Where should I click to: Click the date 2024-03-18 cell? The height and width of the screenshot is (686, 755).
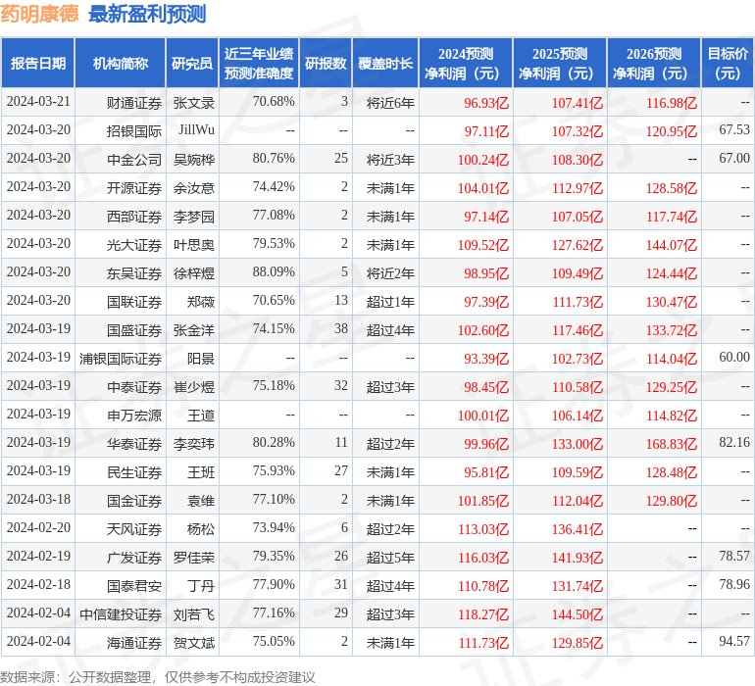point(38,499)
